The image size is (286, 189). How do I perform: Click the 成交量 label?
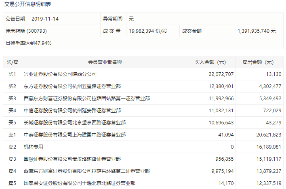pos(111,31)
